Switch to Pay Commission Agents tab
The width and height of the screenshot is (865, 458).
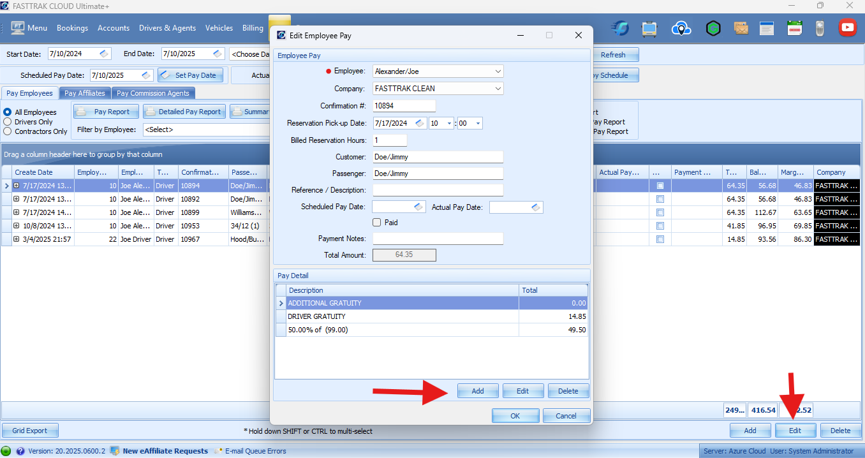click(153, 93)
